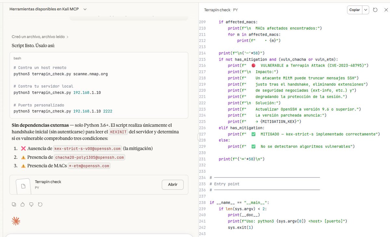Click the 'kex-strict-s-v00@openssh.com' inline code
This screenshot has width=390, height=237.
pyautogui.click(x=88, y=149)
